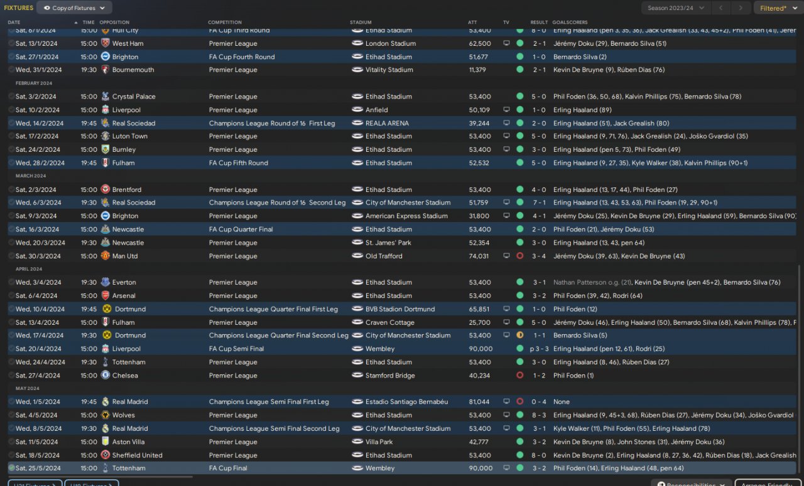Open the Copy of Fixtures view dropdown
The height and width of the screenshot is (486, 804).
point(75,8)
